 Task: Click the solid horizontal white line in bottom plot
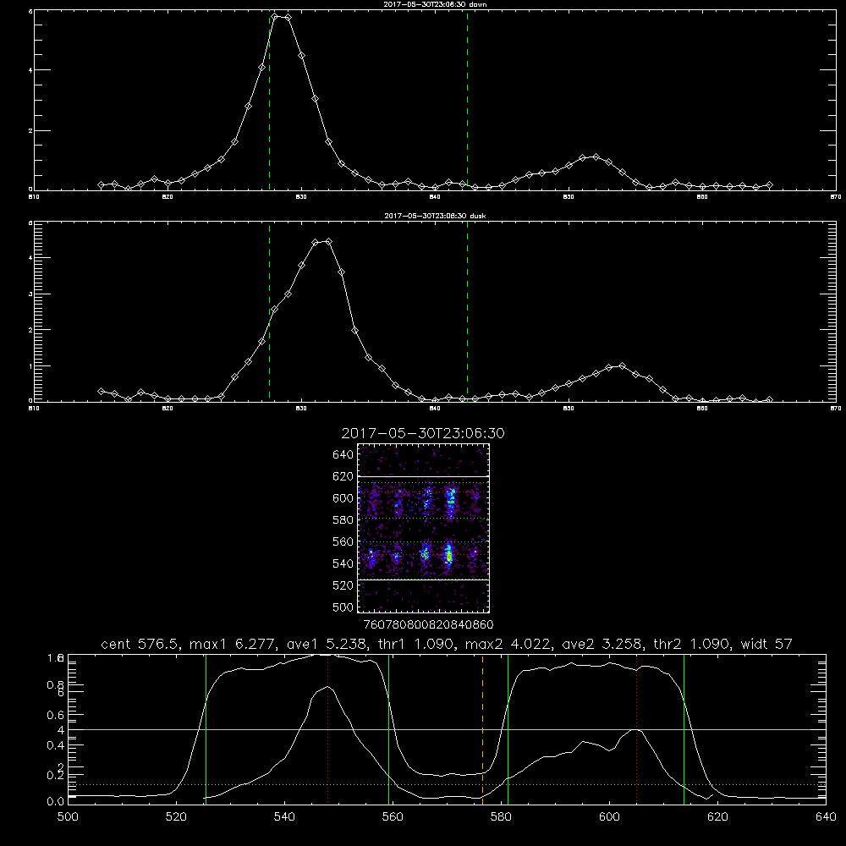click(x=447, y=729)
